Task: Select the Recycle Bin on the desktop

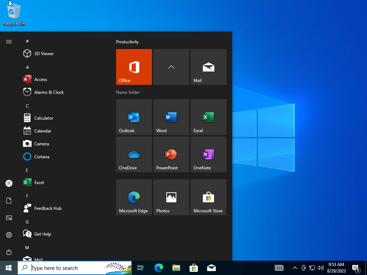Action: pos(14,14)
